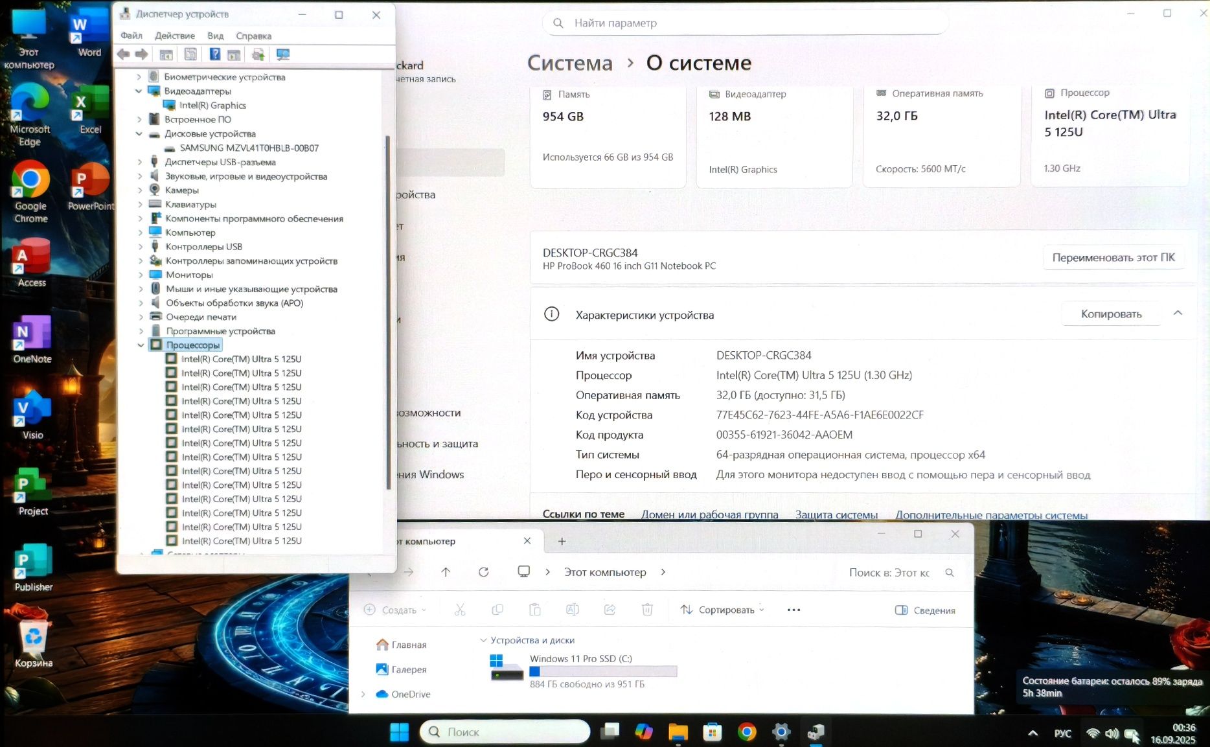This screenshot has width=1210, height=747.
Task: Click the Найти параметр search field
Action: click(745, 23)
